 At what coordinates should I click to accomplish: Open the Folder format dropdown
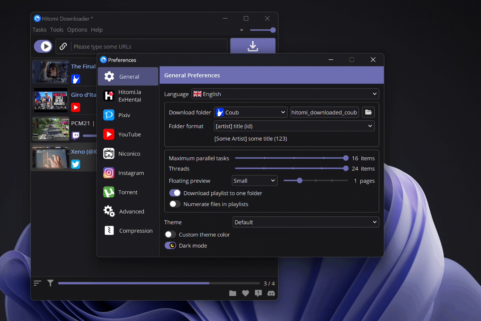pyautogui.click(x=294, y=126)
